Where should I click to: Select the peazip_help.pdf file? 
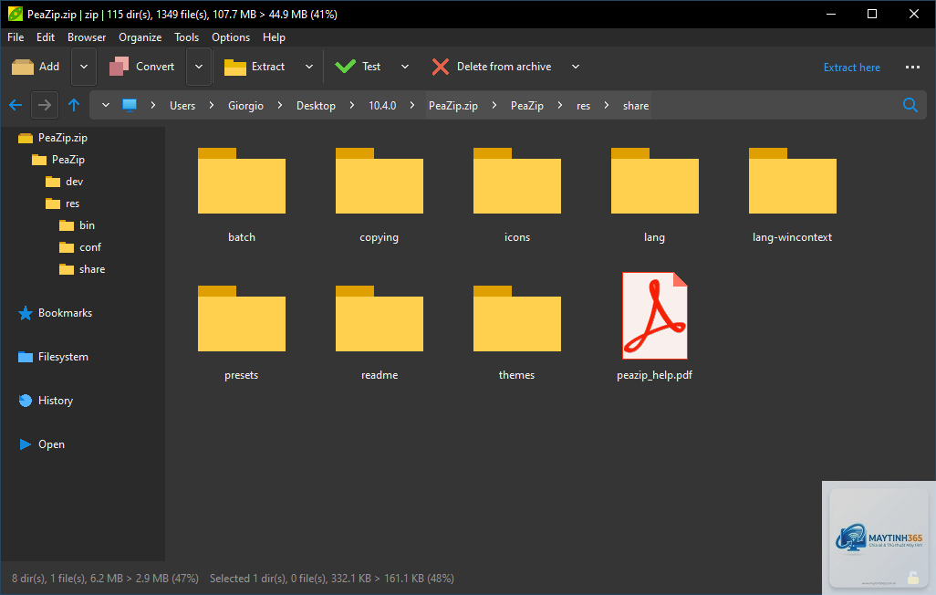click(655, 327)
